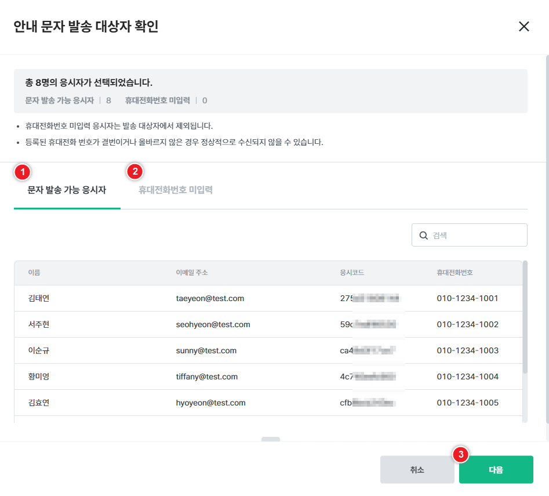Select the 황미영 name cell

point(39,377)
